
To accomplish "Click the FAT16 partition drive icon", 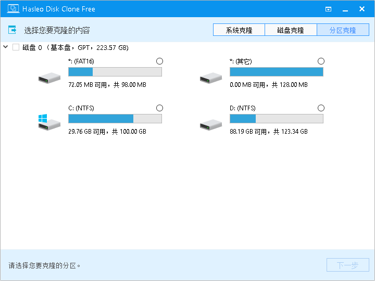I will [x=49, y=78].
